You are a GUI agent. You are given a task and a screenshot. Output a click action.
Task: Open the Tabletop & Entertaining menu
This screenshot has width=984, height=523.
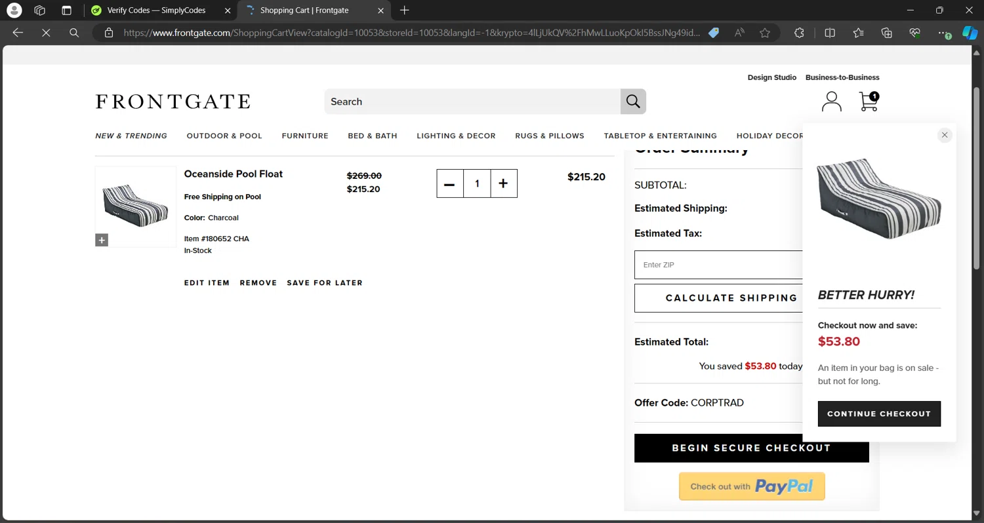(x=661, y=136)
